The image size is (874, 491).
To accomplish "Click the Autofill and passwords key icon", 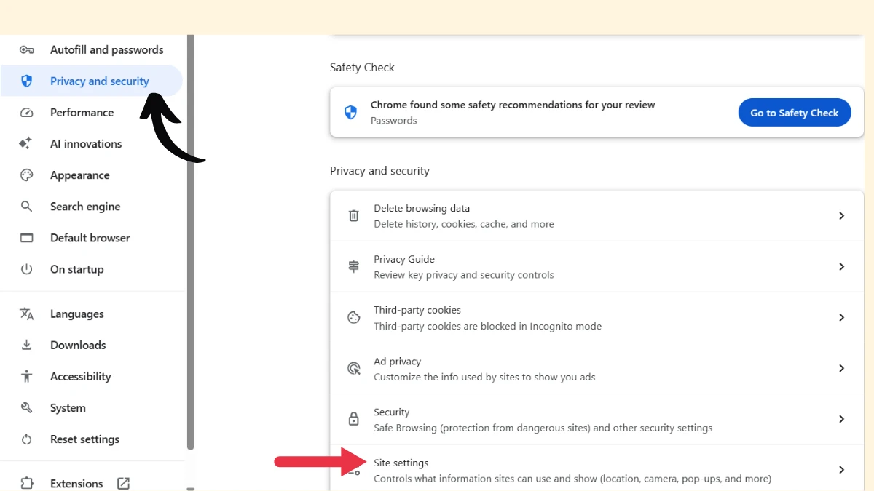I will click(27, 49).
